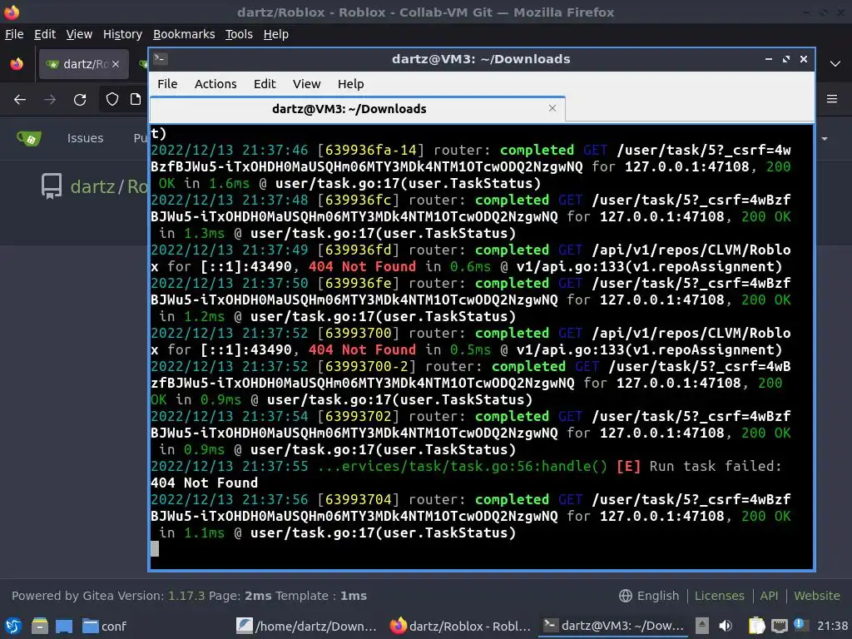Click the user/task.go:17(user.TaskStatus) last line
The height and width of the screenshot is (639, 852).
click(383, 533)
